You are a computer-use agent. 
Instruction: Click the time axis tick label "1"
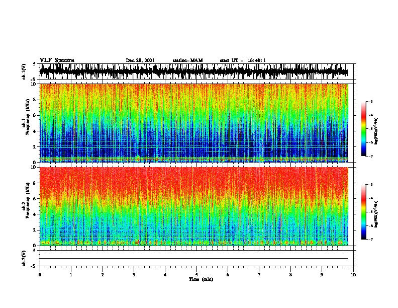coord(71,275)
